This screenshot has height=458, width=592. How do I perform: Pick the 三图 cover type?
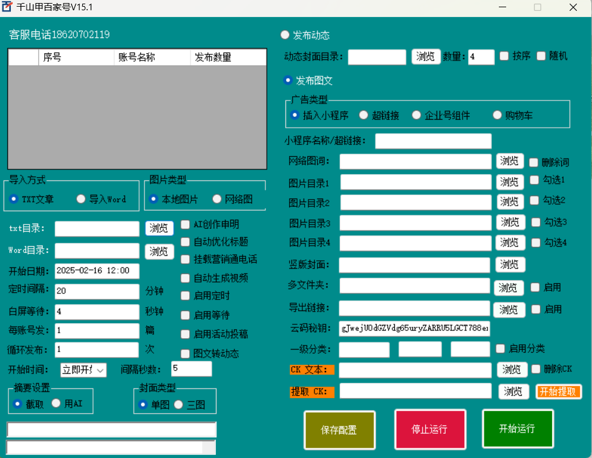click(178, 404)
